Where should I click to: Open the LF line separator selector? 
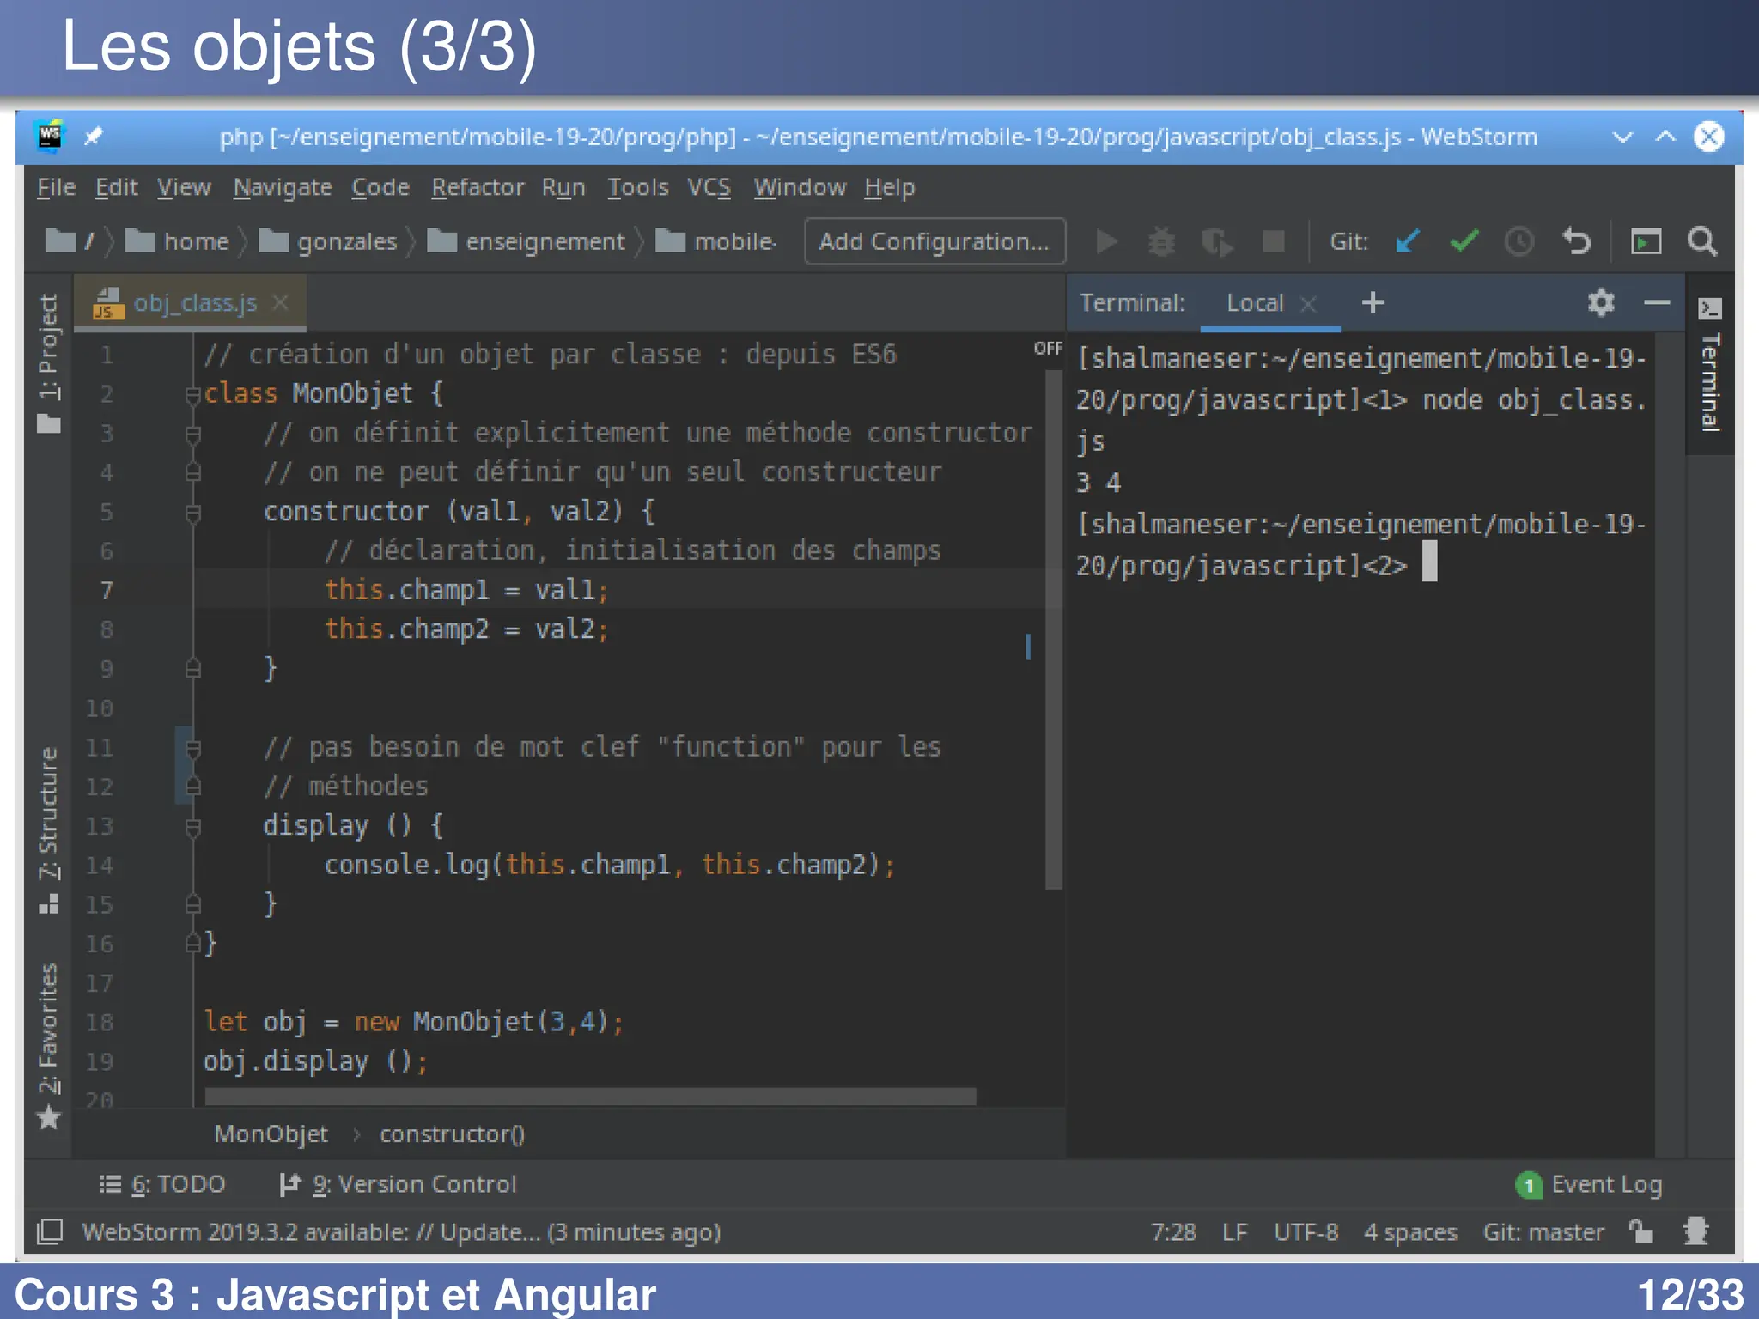click(1234, 1232)
